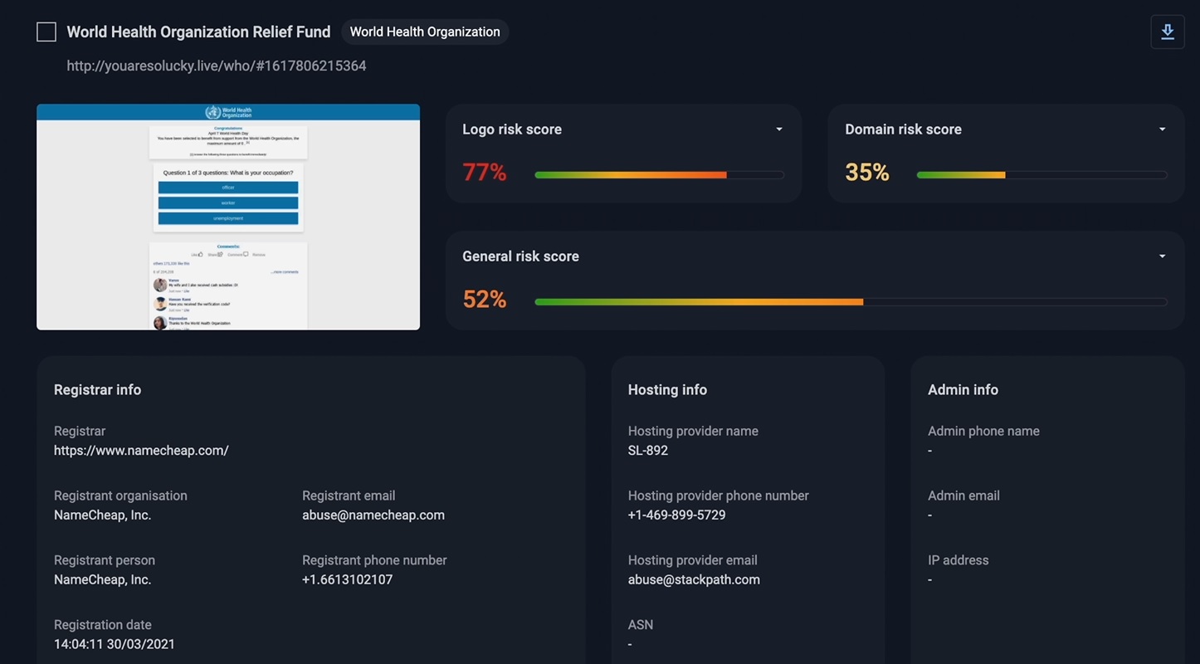Expand the Domain risk score dropdown
The image size is (1200, 664).
(x=1162, y=129)
